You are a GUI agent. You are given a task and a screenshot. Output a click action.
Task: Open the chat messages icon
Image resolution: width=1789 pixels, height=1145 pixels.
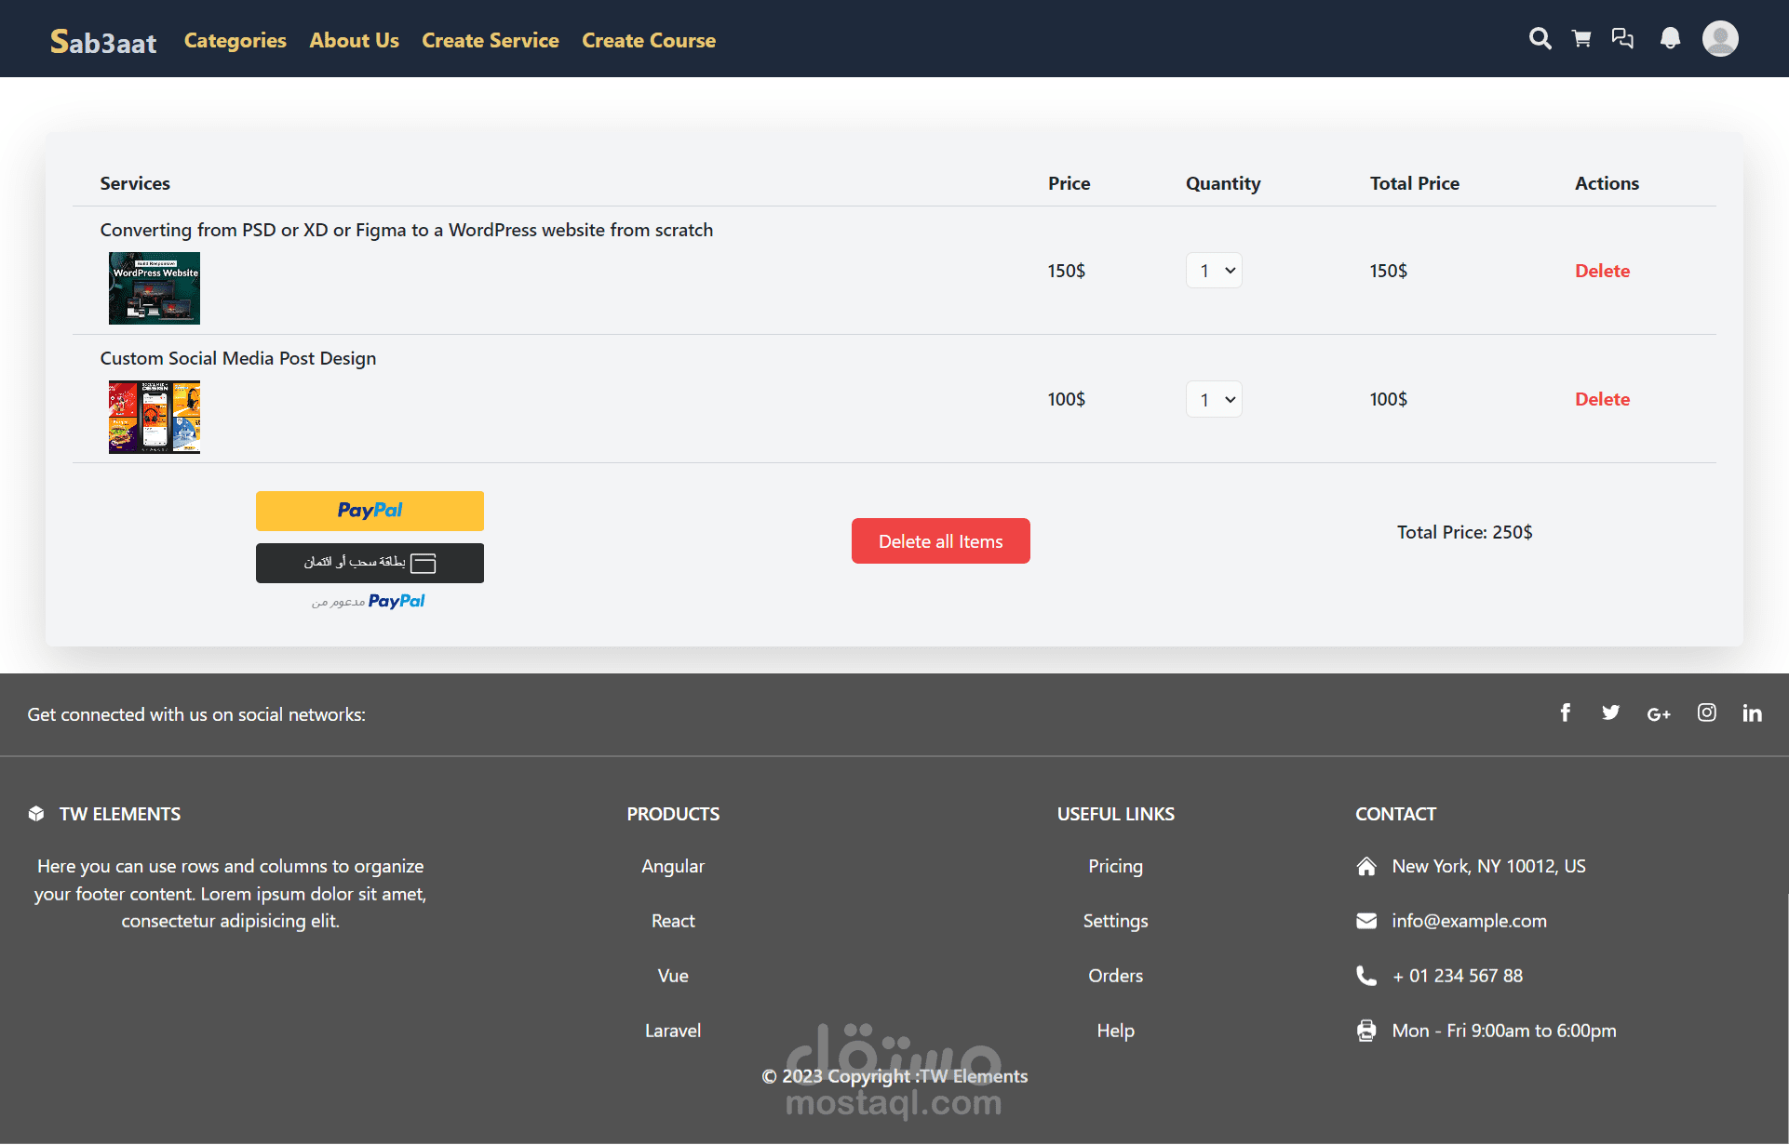(1622, 39)
